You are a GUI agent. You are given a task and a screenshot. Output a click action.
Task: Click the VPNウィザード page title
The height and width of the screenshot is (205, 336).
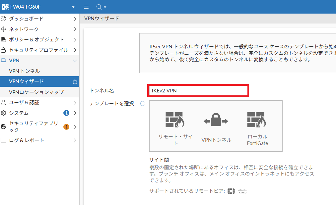(101, 19)
